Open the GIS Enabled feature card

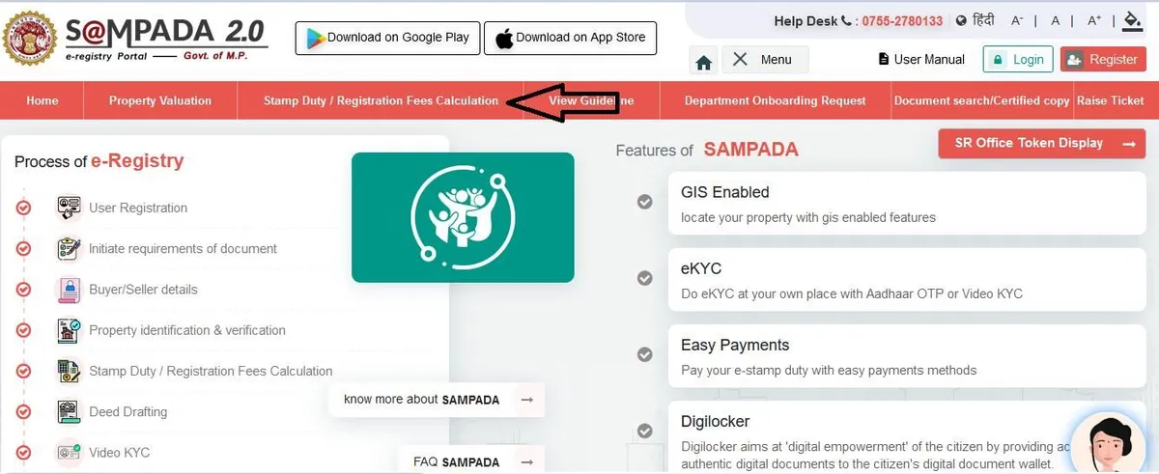coord(907,204)
